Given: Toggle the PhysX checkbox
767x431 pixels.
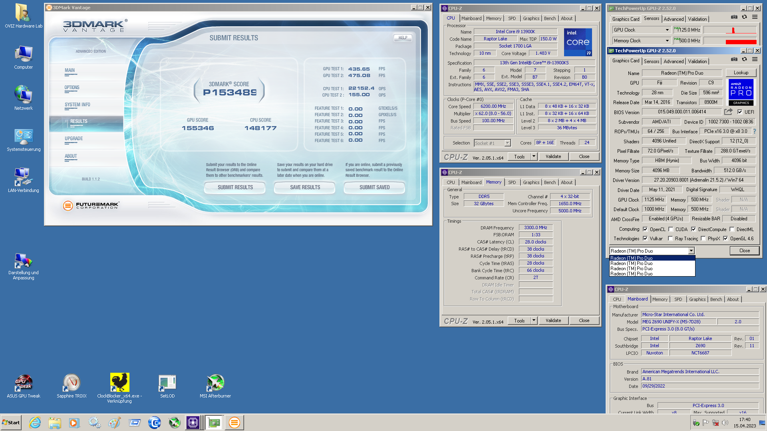Looking at the screenshot, I should pos(703,238).
